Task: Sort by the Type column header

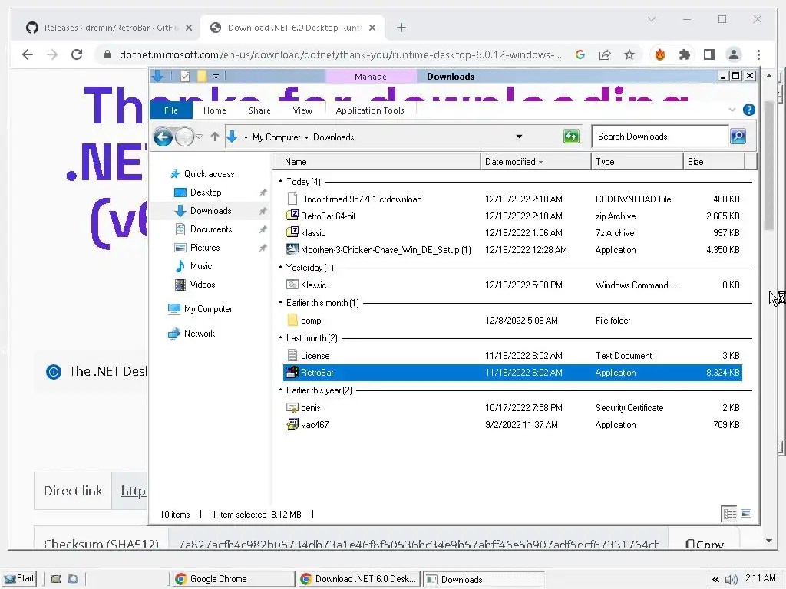Action: point(637,162)
